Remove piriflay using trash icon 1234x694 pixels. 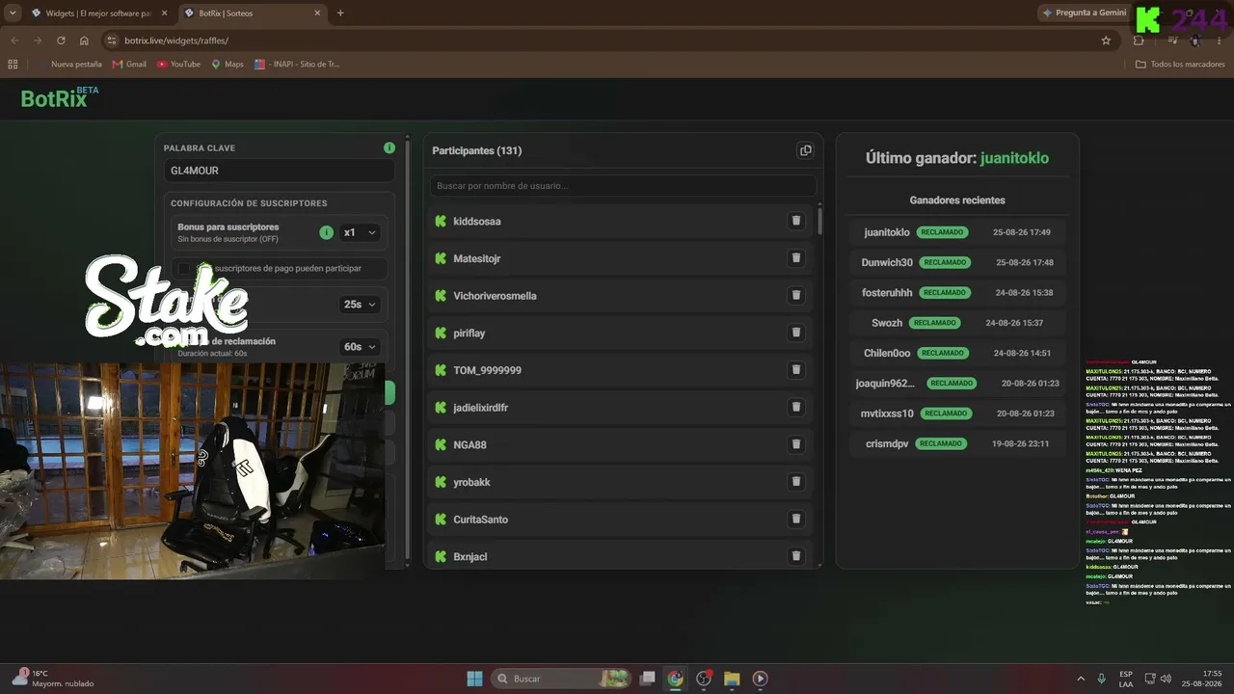click(796, 333)
